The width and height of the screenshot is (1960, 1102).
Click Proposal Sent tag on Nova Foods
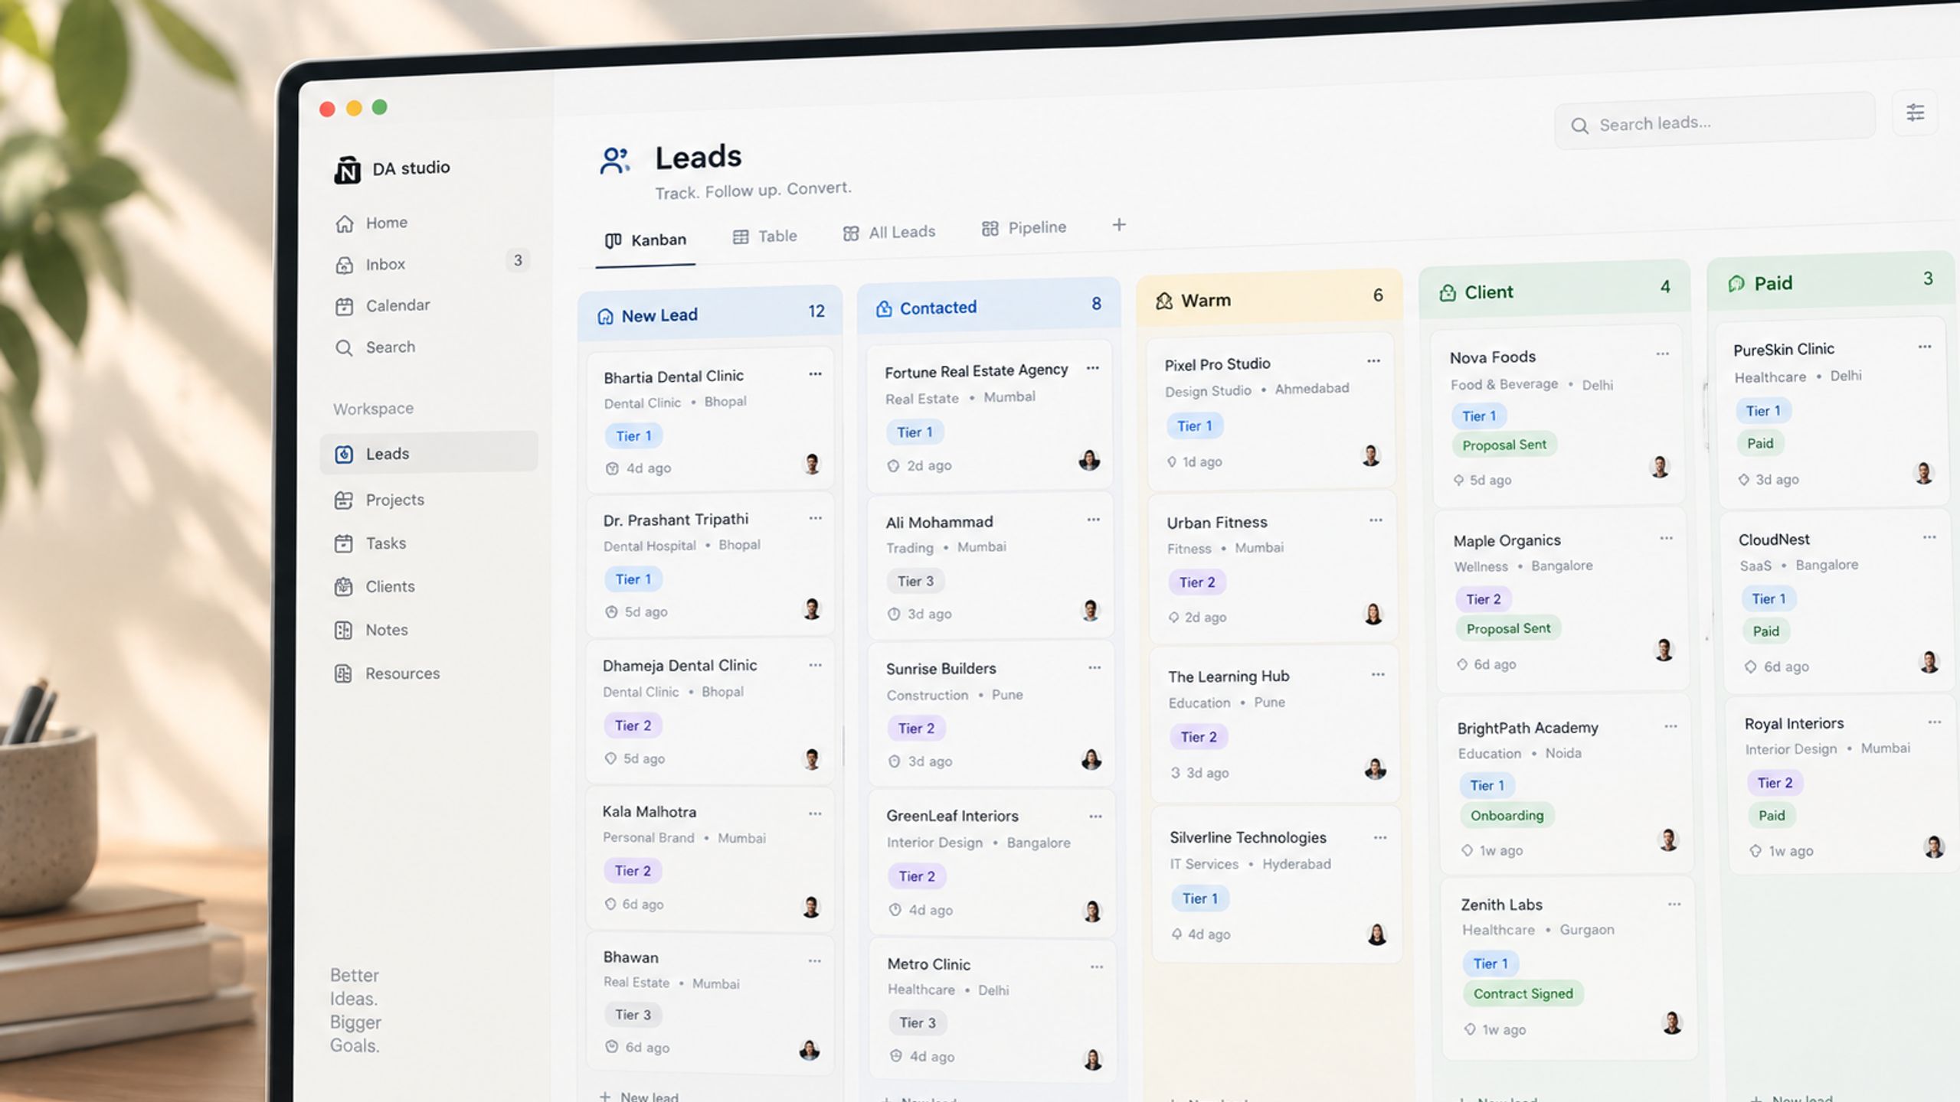(1504, 445)
